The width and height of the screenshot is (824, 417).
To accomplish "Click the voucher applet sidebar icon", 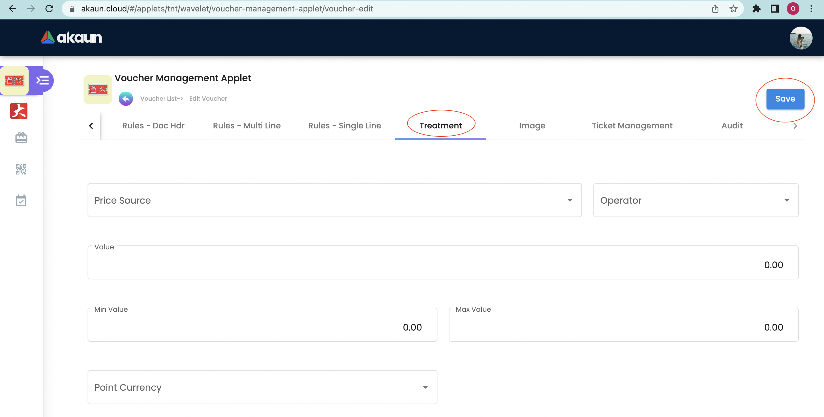I will click(x=14, y=81).
